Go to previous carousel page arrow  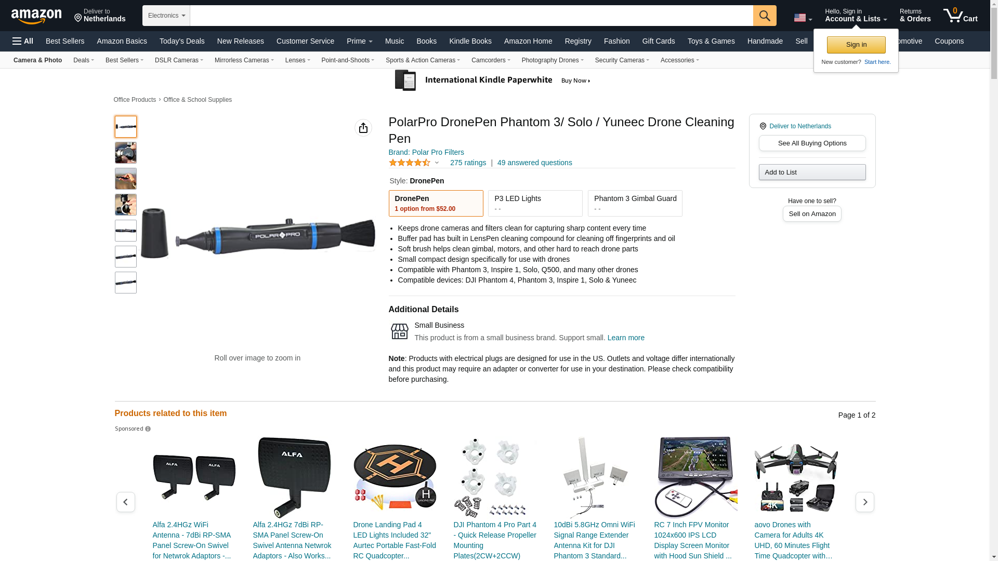pyautogui.click(x=126, y=502)
